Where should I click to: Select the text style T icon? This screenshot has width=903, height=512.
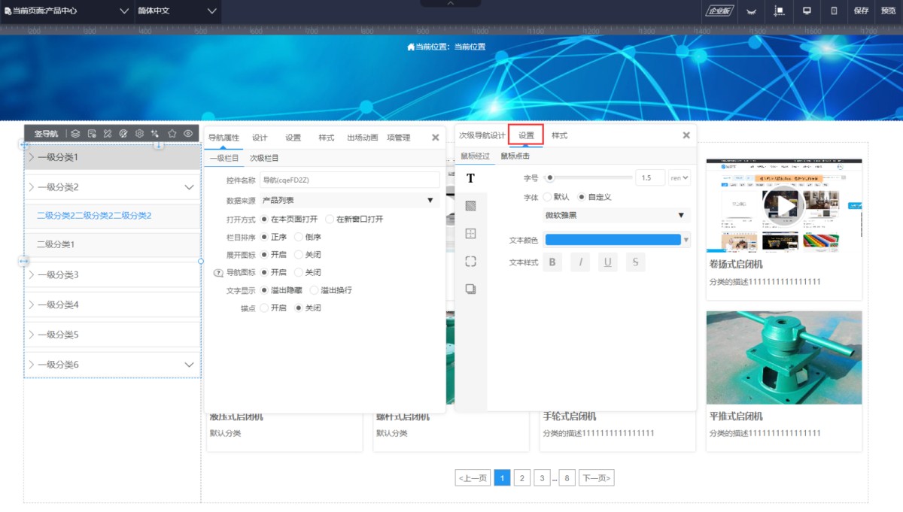coord(470,178)
